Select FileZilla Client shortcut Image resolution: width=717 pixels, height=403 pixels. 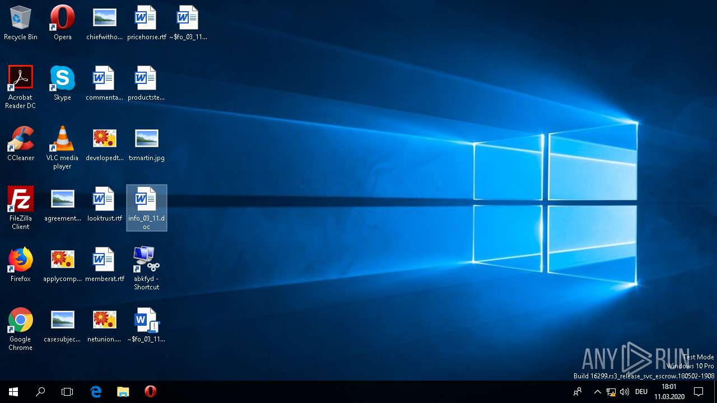click(21, 208)
